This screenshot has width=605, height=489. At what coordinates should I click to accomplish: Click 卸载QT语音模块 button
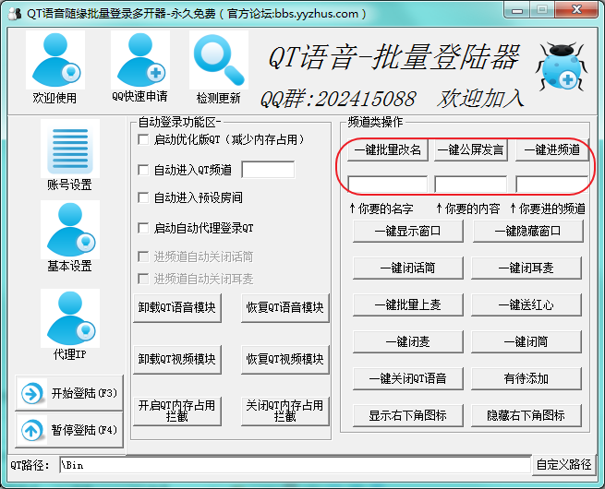[x=177, y=308]
